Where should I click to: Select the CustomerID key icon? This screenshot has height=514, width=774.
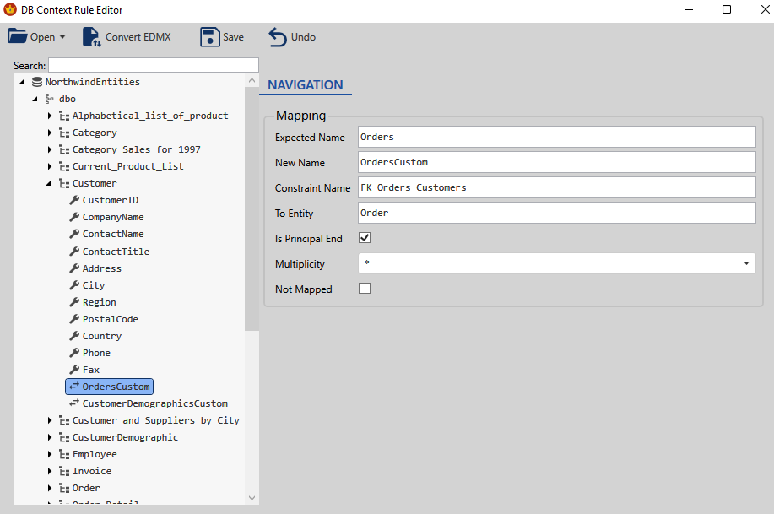[x=76, y=200]
